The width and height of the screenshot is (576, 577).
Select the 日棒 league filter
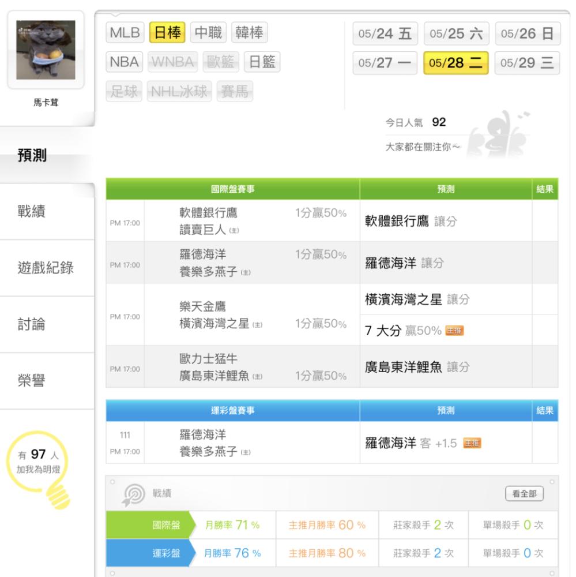click(167, 33)
